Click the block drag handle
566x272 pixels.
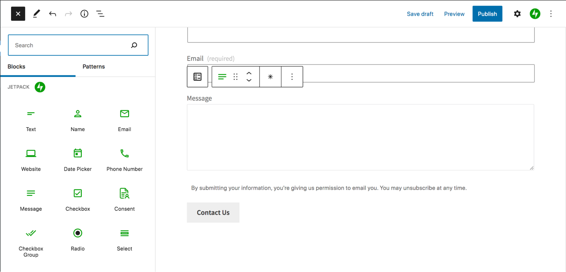tap(236, 77)
